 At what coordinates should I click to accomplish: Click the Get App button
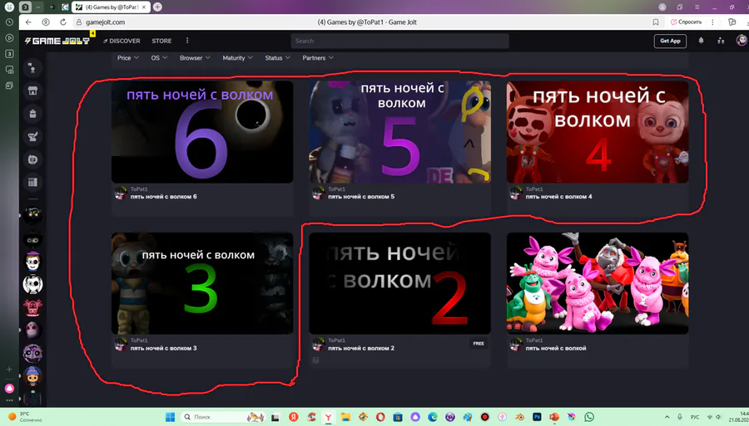tap(670, 41)
